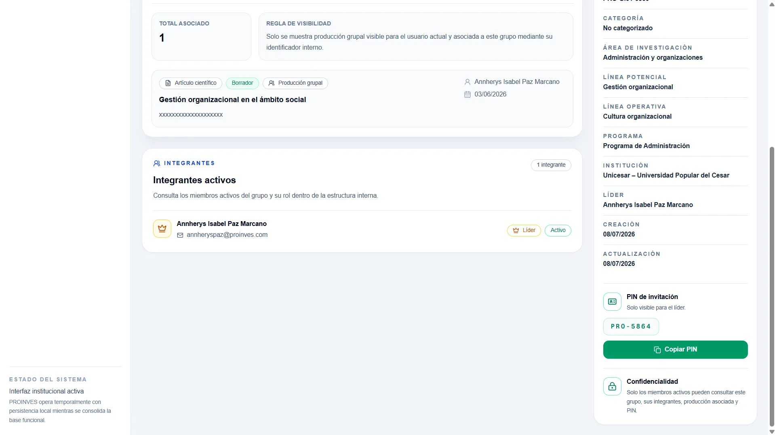Click the Integrantes section people icon
This screenshot has height=435, width=775.
pos(157,163)
